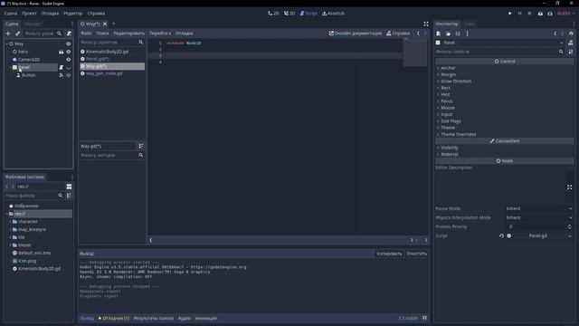Play the current scene with the clapper icon
The width and height of the screenshot is (579, 326).
(540, 14)
